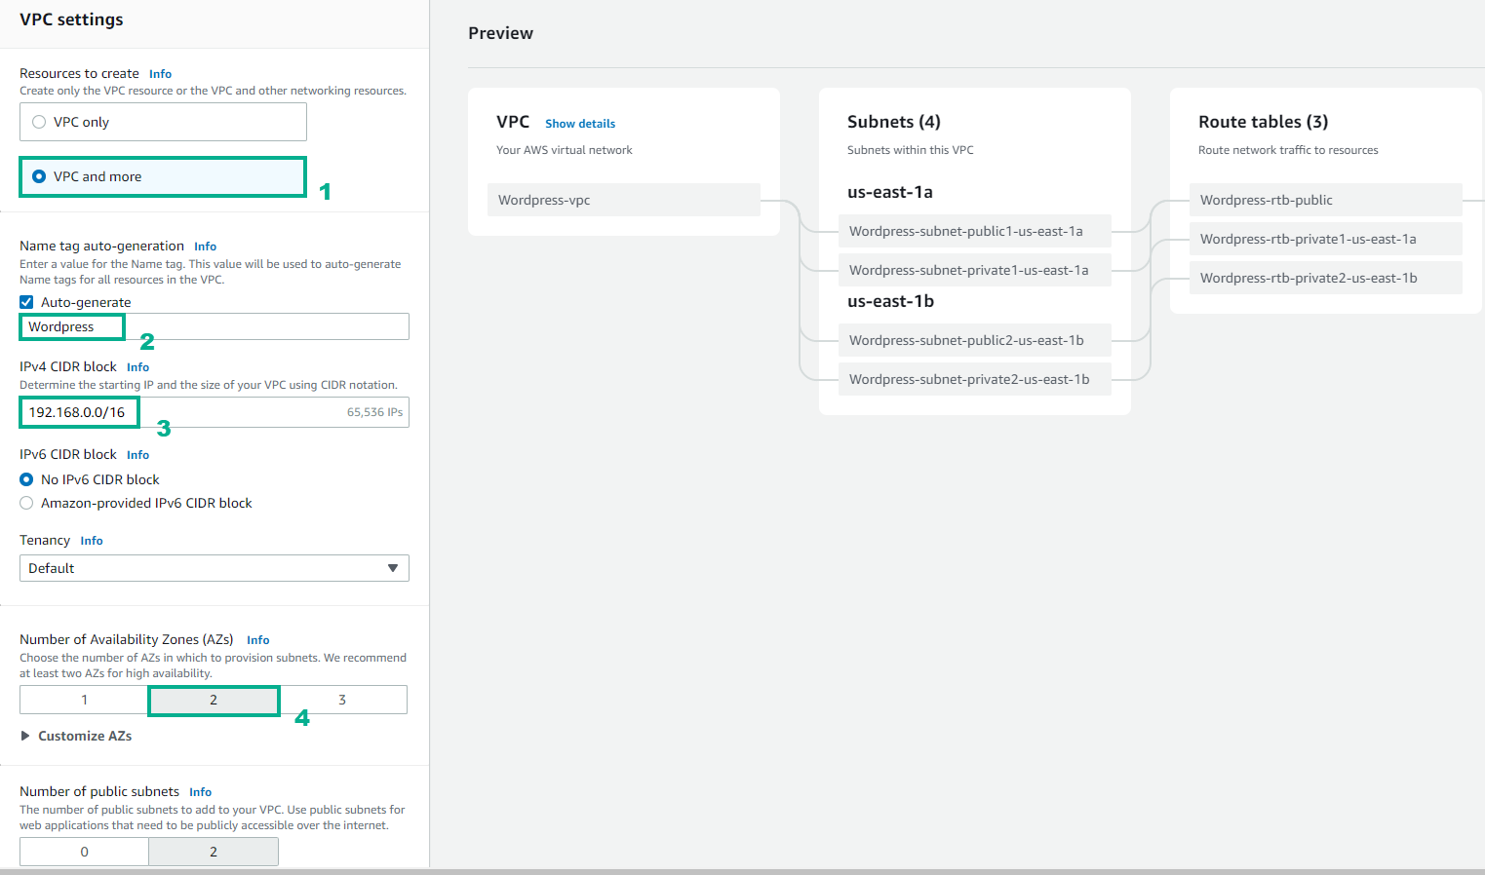Click the us-east-1b zone heading

pyautogui.click(x=891, y=301)
